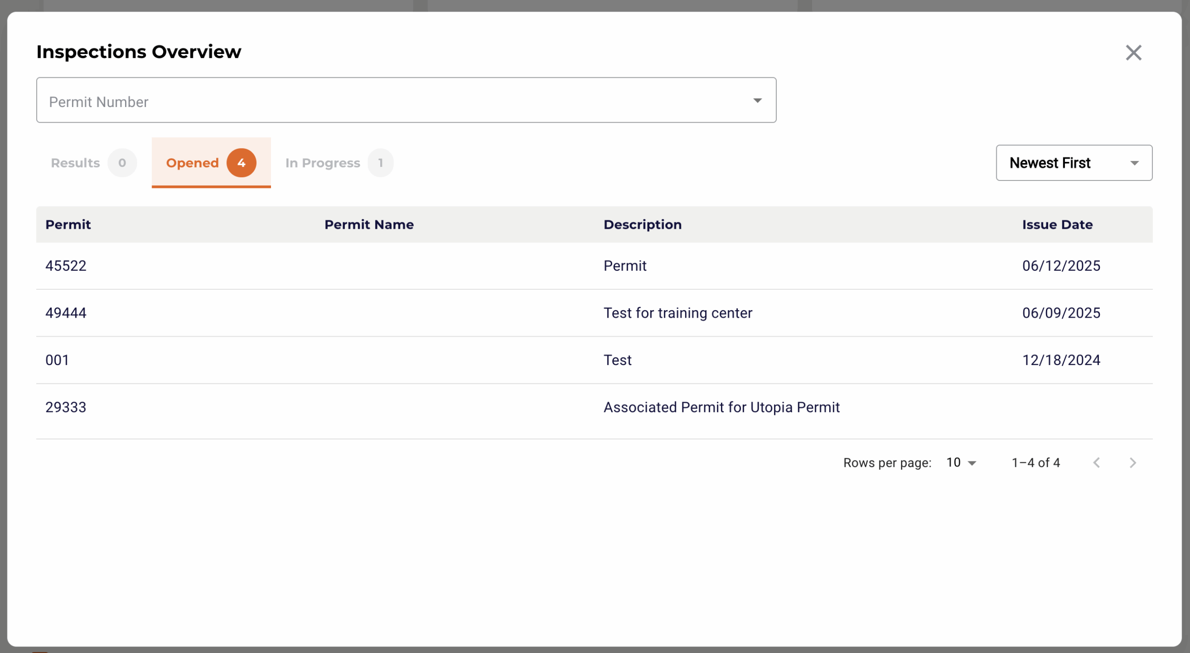
Task: Click the 'Permit' description of 45522
Action: pyautogui.click(x=625, y=266)
